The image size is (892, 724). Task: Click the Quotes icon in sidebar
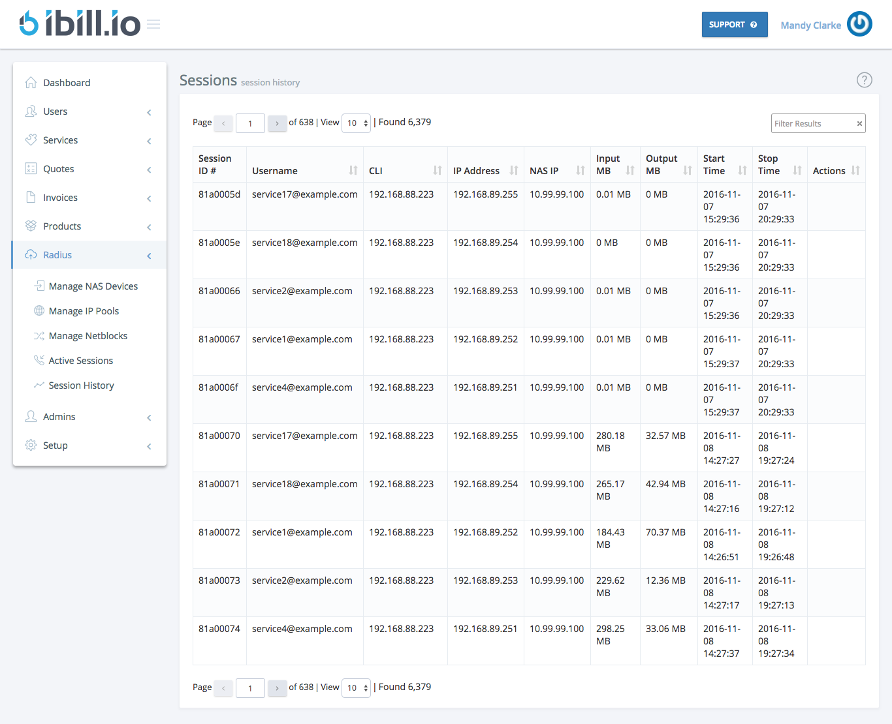31,168
